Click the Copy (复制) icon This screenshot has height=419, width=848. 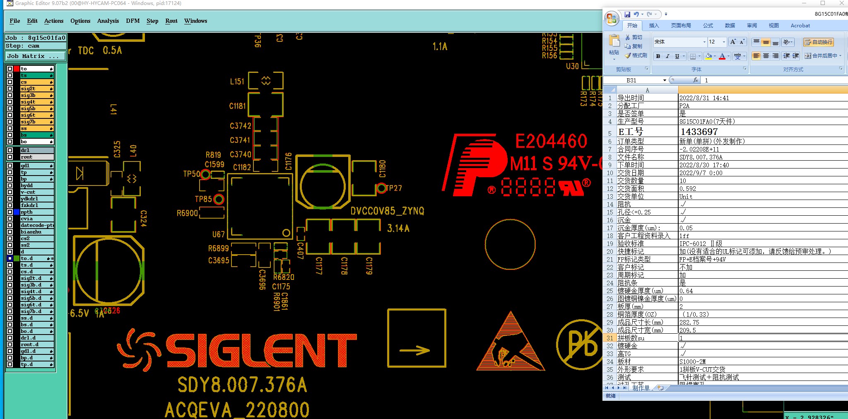628,46
